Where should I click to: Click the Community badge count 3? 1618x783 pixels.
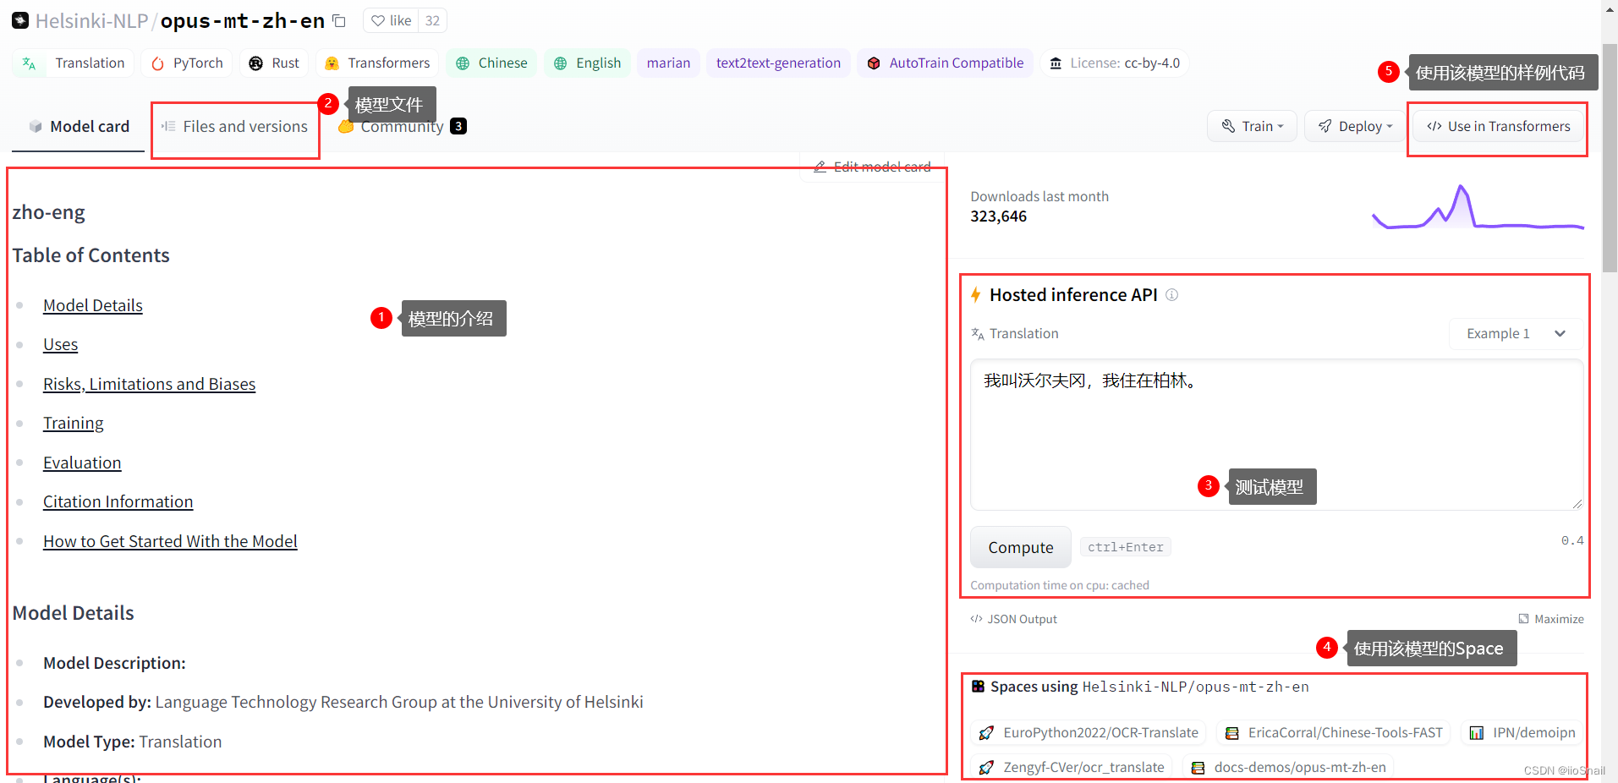(458, 126)
